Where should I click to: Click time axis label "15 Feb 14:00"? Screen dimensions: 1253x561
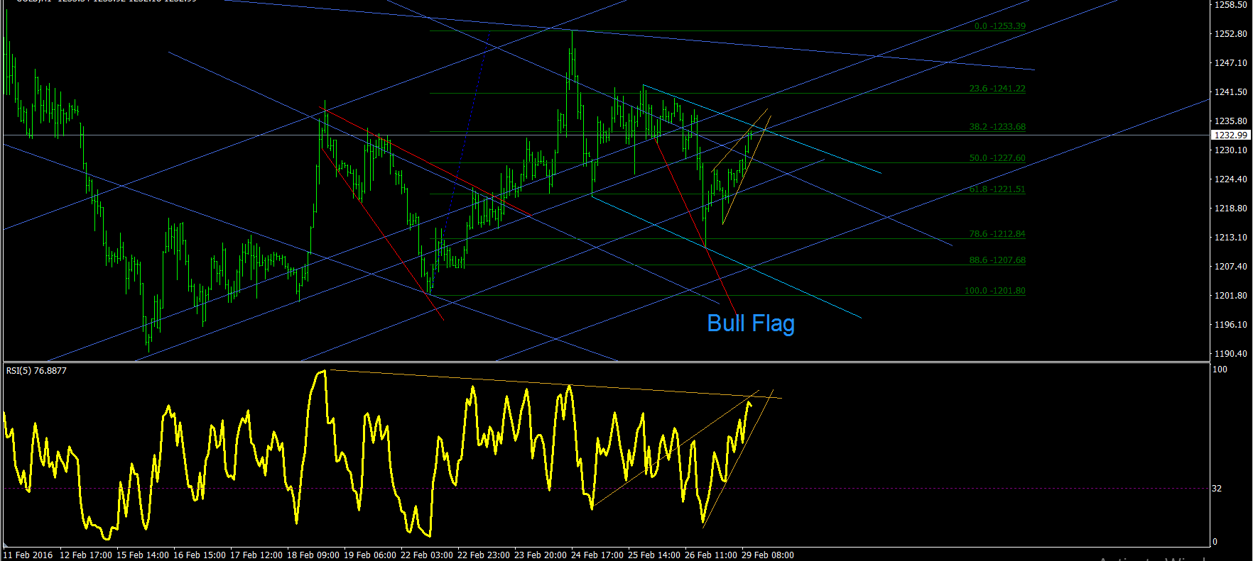click(143, 555)
